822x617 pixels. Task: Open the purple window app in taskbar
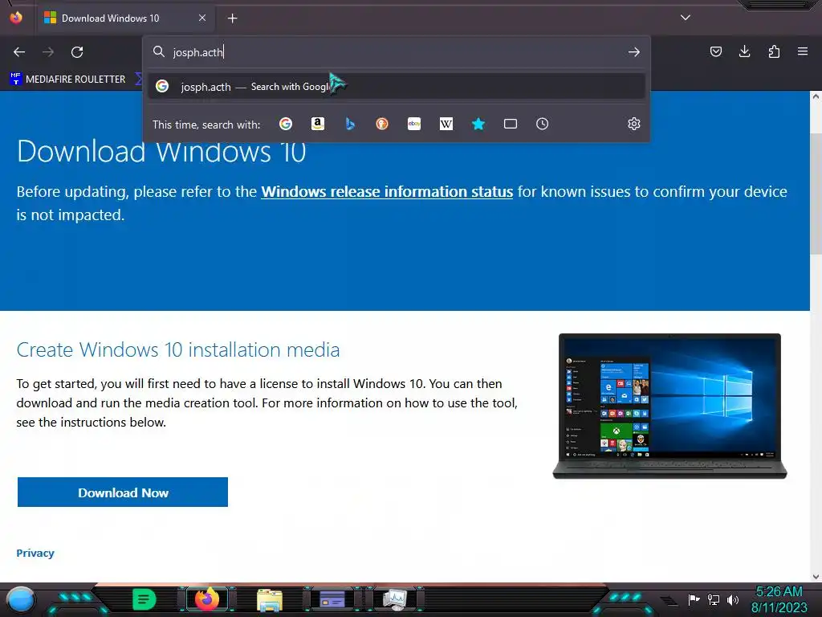point(332,599)
